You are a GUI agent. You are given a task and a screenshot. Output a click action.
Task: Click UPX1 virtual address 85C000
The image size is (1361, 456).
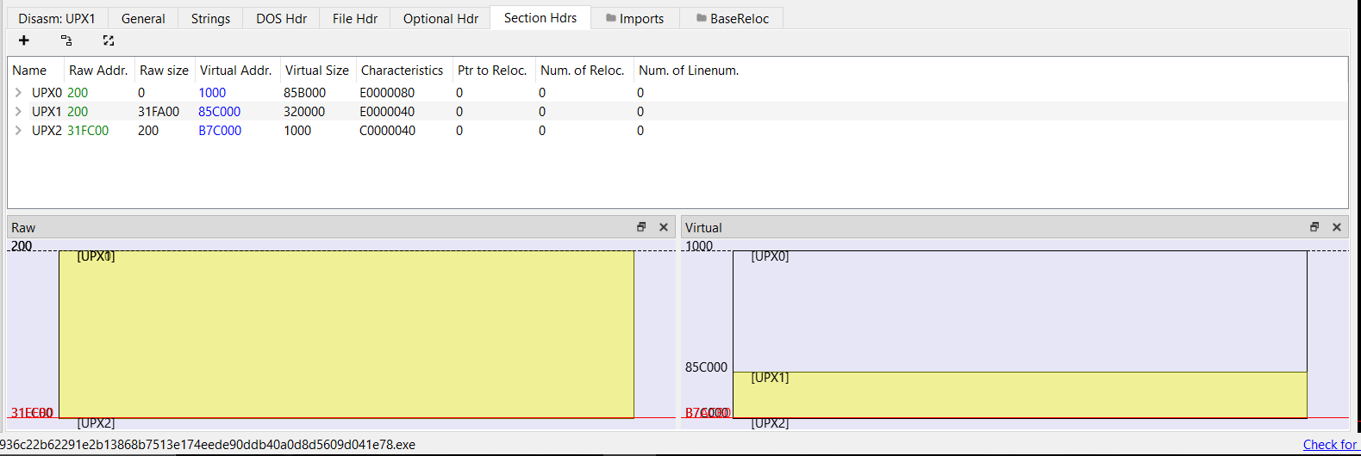[x=220, y=112]
